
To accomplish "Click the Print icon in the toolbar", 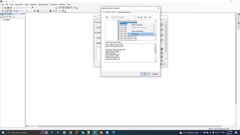I will click(x=11, y=7).
